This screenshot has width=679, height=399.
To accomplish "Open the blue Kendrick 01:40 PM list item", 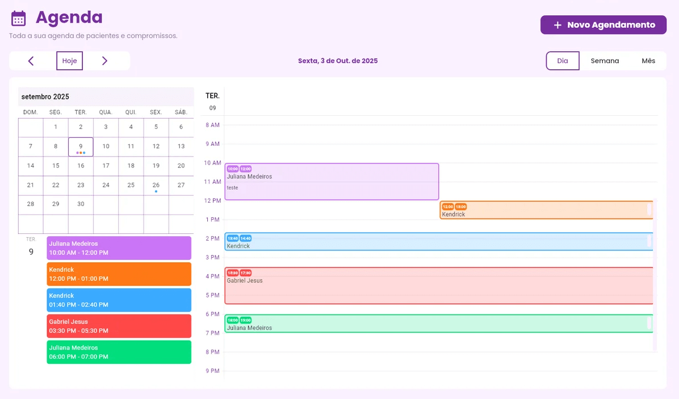I will (x=119, y=300).
